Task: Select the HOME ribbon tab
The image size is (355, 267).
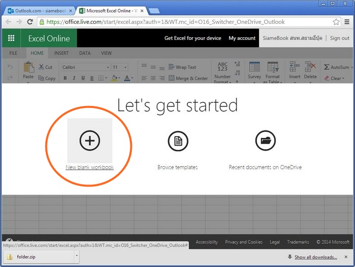Action: (x=37, y=53)
